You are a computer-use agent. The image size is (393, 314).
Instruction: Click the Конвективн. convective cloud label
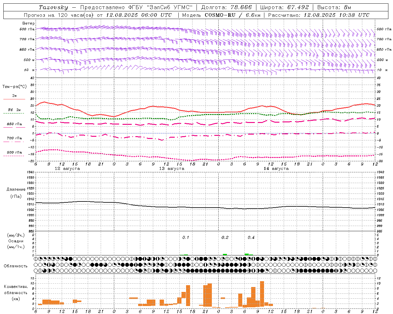coord(16,287)
